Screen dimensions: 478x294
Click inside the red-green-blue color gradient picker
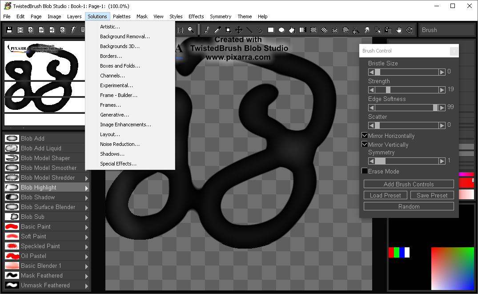click(452, 268)
